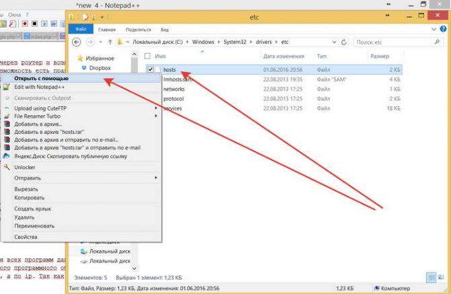Select the services file in list
Image resolution: width=451 pixels, height=294 pixels.
[174, 108]
